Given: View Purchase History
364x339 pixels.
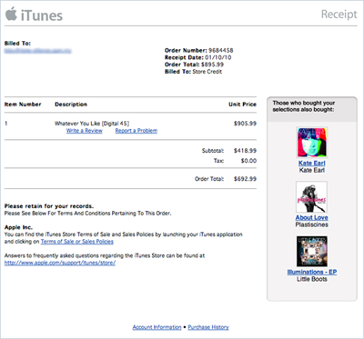Looking at the screenshot, I should point(208,327).
